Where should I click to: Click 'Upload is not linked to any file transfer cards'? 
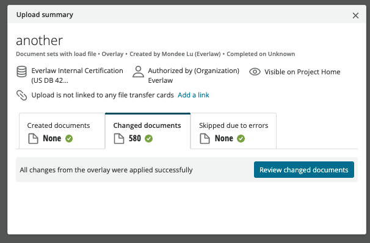coord(103,95)
